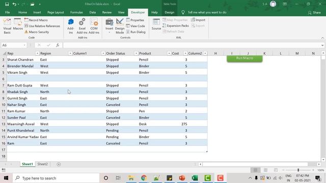Open the Order Status filter dropdown

136,53
